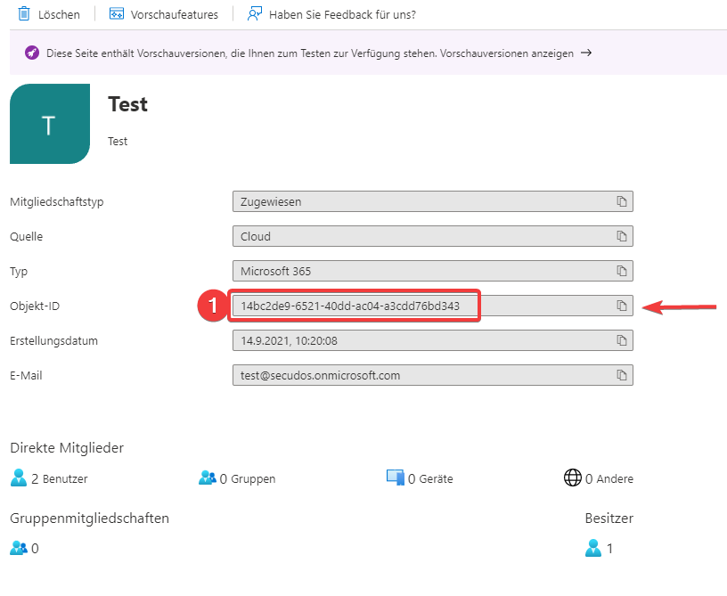Image resolution: width=727 pixels, height=596 pixels.
Task: Copy the Erstellungsdatum value
Action: (622, 340)
